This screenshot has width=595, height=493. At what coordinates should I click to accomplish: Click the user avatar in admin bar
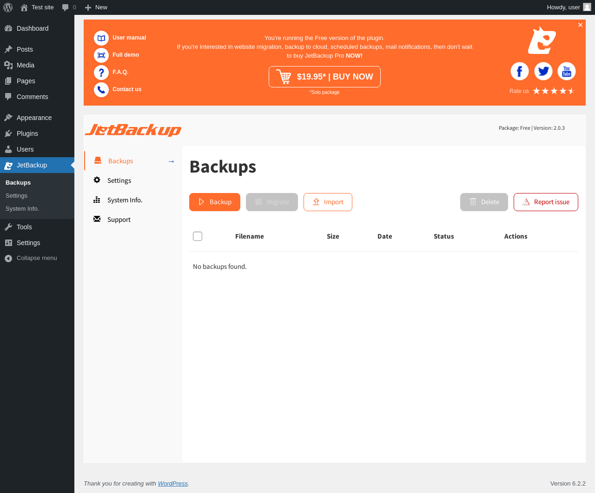click(x=587, y=7)
